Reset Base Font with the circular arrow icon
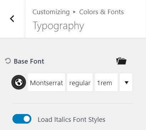146x130 pixels. tap(8, 61)
